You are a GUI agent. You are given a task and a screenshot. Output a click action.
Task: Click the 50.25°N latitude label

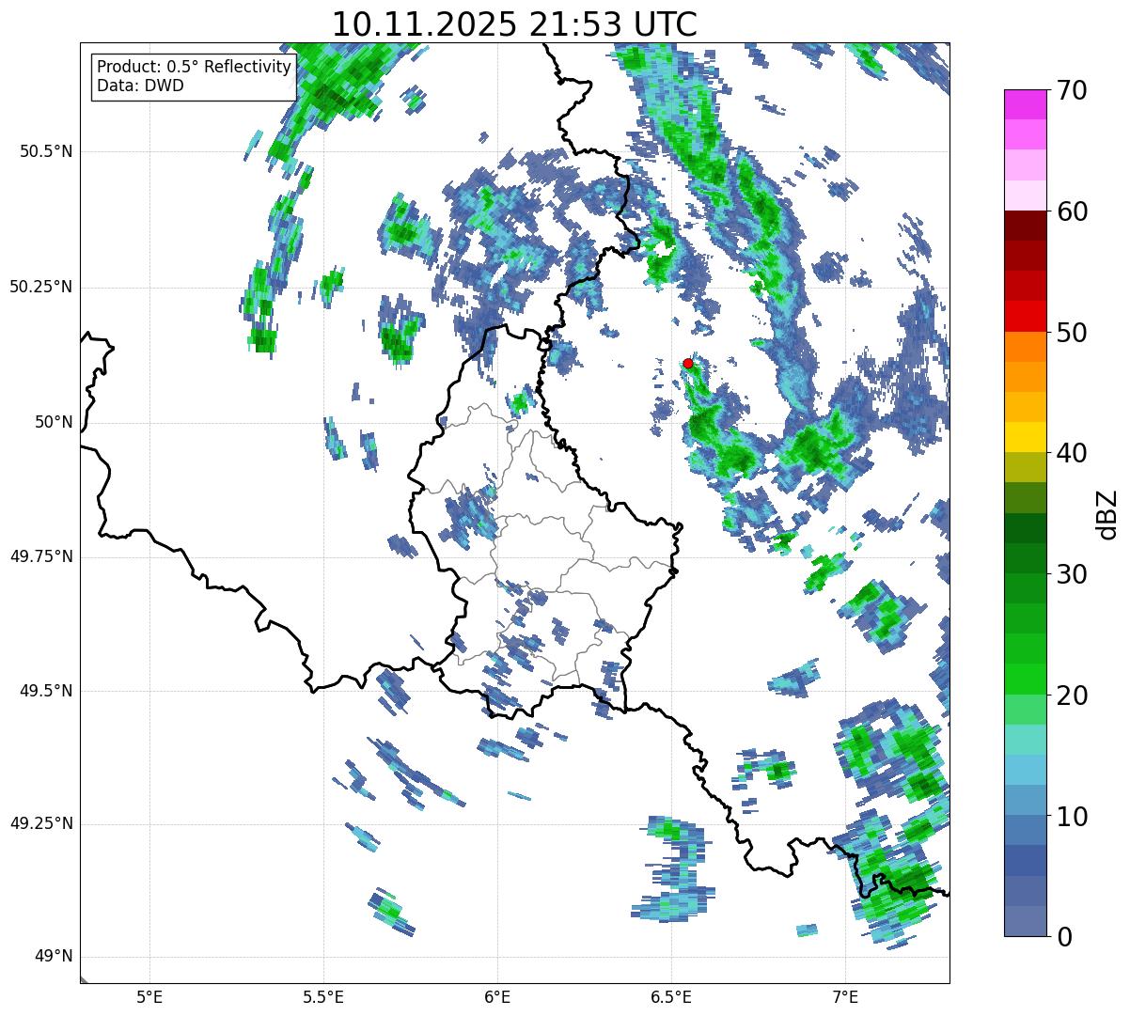point(40,287)
